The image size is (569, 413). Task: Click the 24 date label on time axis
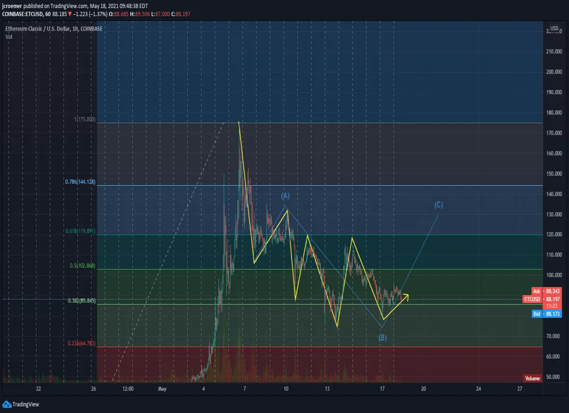(x=478, y=389)
